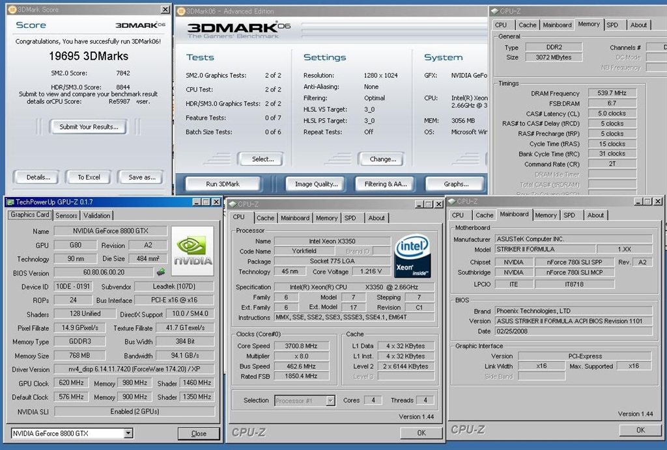Select the Cache tab in CPU-Z processor window
Screen dimensions: 667x450
pyautogui.click(x=265, y=218)
